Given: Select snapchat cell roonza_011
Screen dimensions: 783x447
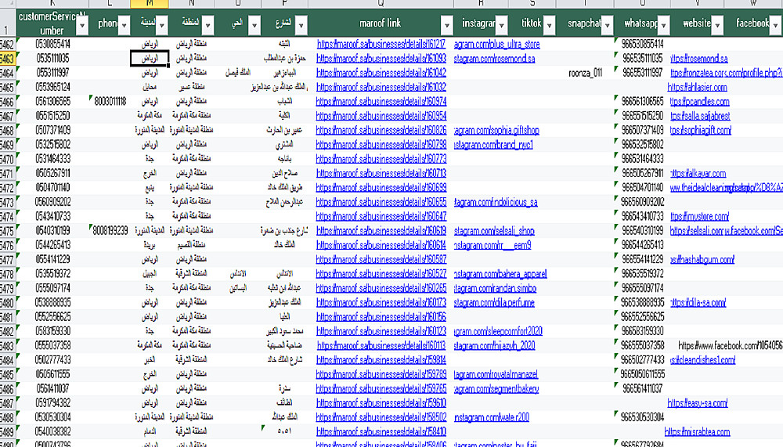Looking at the screenshot, I should click(585, 73).
